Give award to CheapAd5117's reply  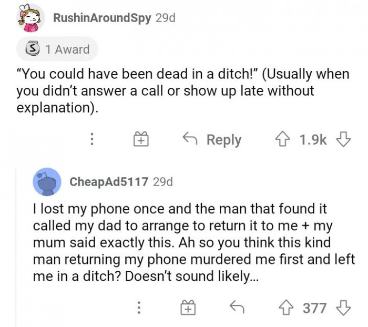click(x=188, y=308)
